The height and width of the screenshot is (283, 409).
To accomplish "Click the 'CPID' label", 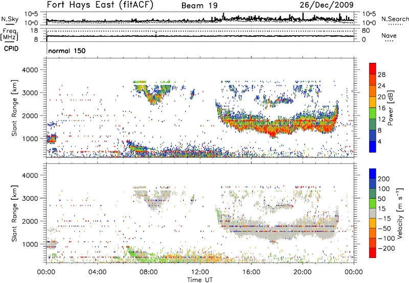I will click(11, 49).
